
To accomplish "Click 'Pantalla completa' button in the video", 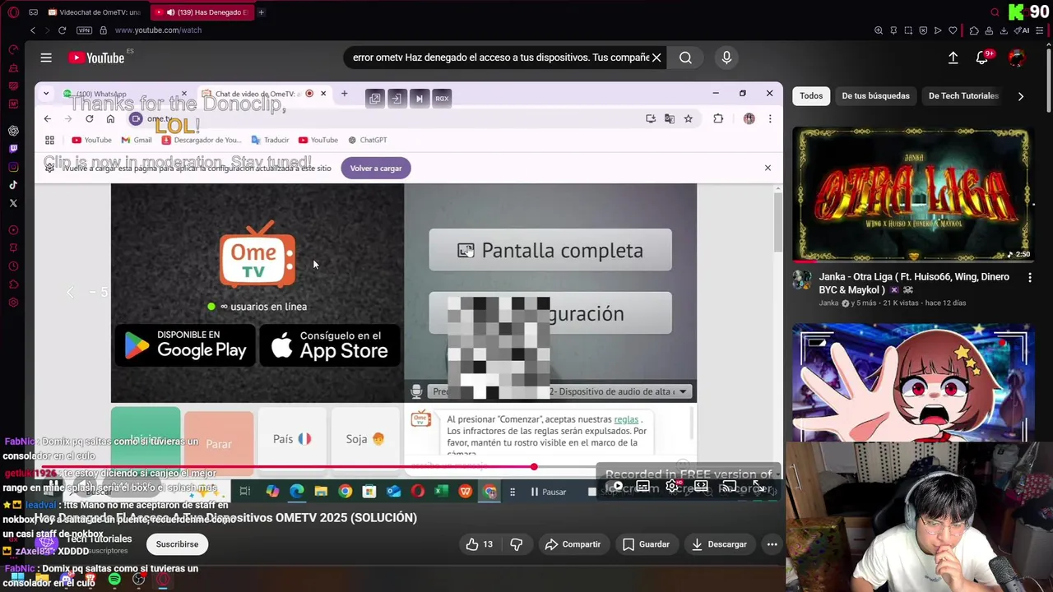I will click(x=550, y=250).
